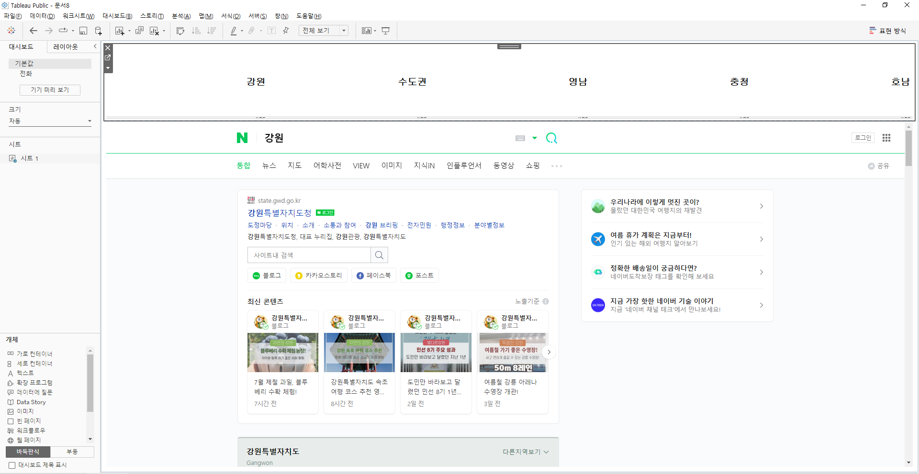Click the show mark labels T icon
This screenshot has height=474, width=919.
pyautogui.click(x=271, y=31)
